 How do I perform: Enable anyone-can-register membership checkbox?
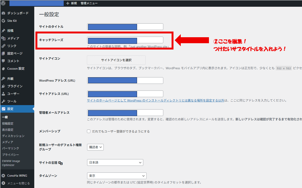pos(89,131)
